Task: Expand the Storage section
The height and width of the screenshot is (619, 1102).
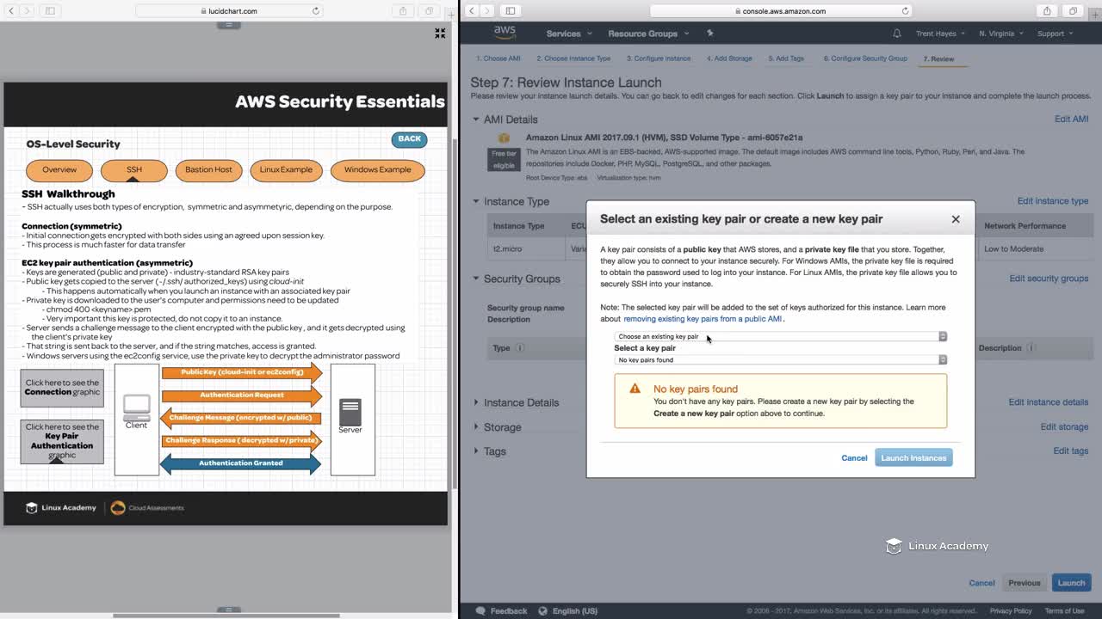Action: (x=476, y=426)
